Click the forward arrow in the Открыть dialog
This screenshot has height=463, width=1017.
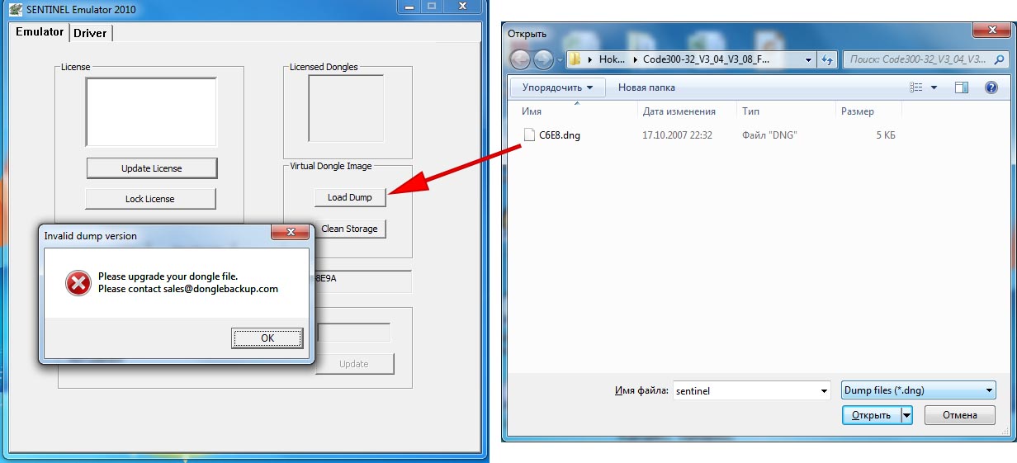[543, 59]
